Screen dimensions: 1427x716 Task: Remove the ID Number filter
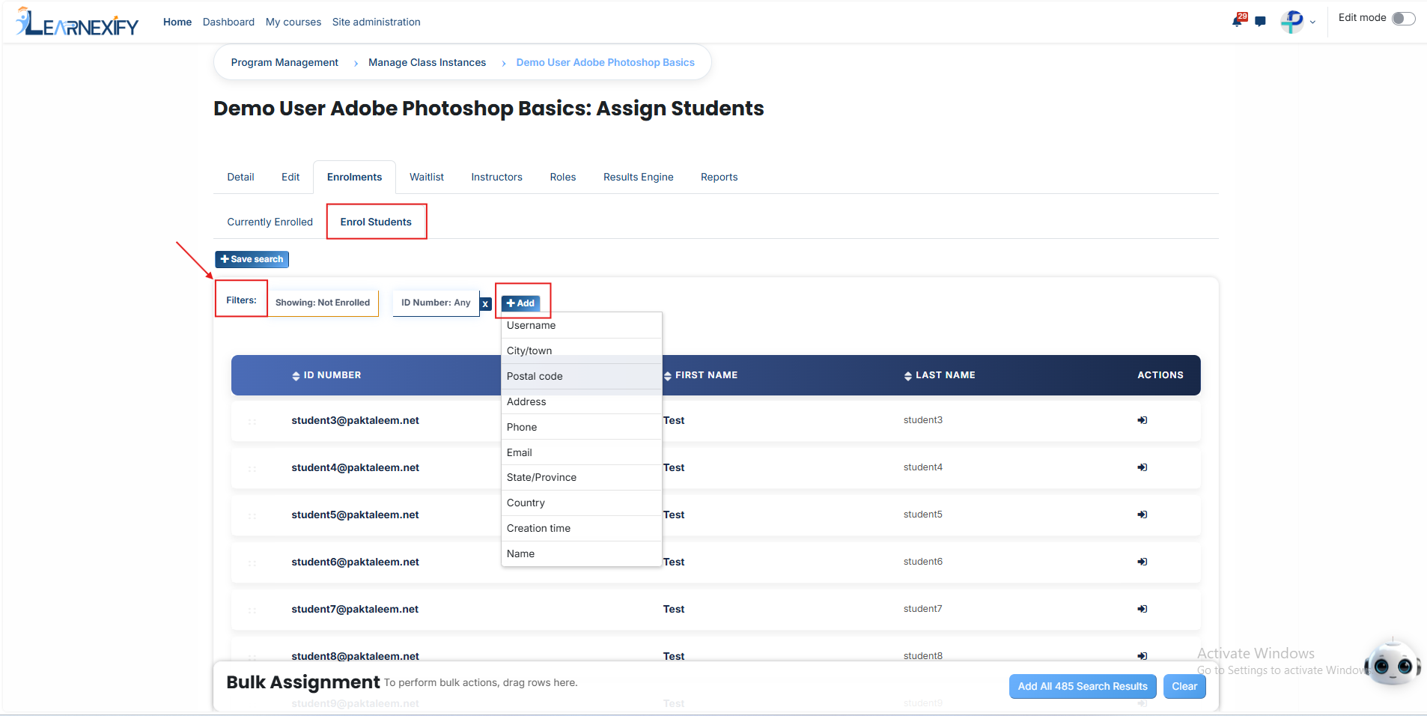tap(486, 304)
